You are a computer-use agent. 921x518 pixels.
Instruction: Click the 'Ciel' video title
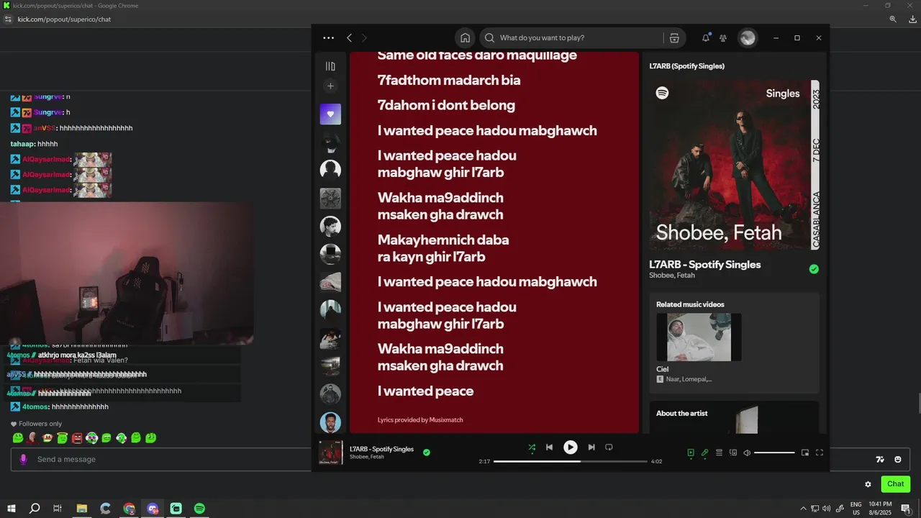pyautogui.click(x=662, y=369)
